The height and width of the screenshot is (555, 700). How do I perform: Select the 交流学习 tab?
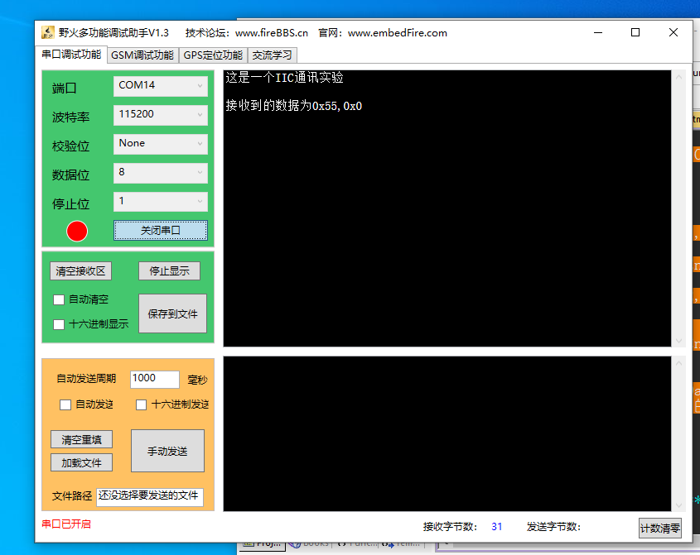272,55
